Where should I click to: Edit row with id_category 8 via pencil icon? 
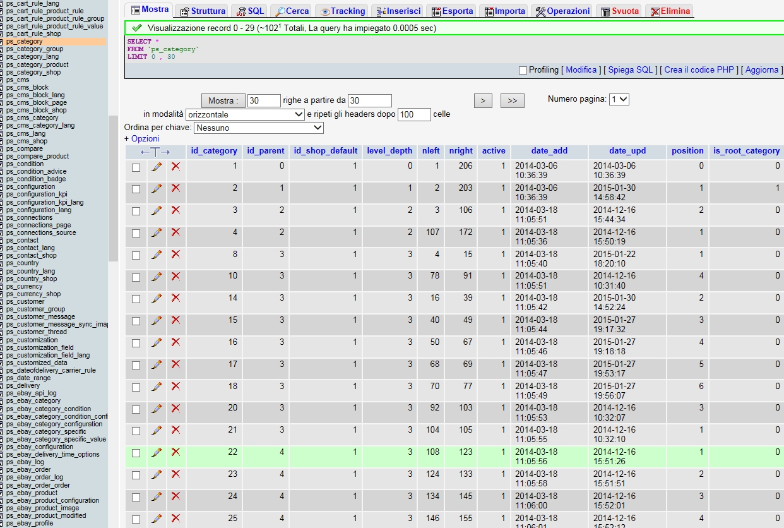pyautogui.click(x=157, y=255)
